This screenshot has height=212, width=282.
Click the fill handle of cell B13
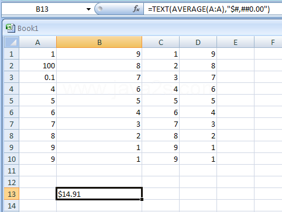point(142,199)
